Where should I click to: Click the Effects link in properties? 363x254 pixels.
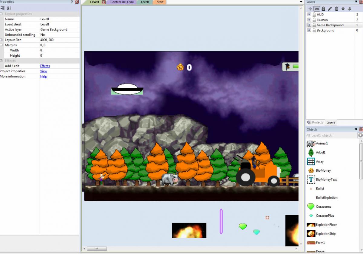[45, 66]
